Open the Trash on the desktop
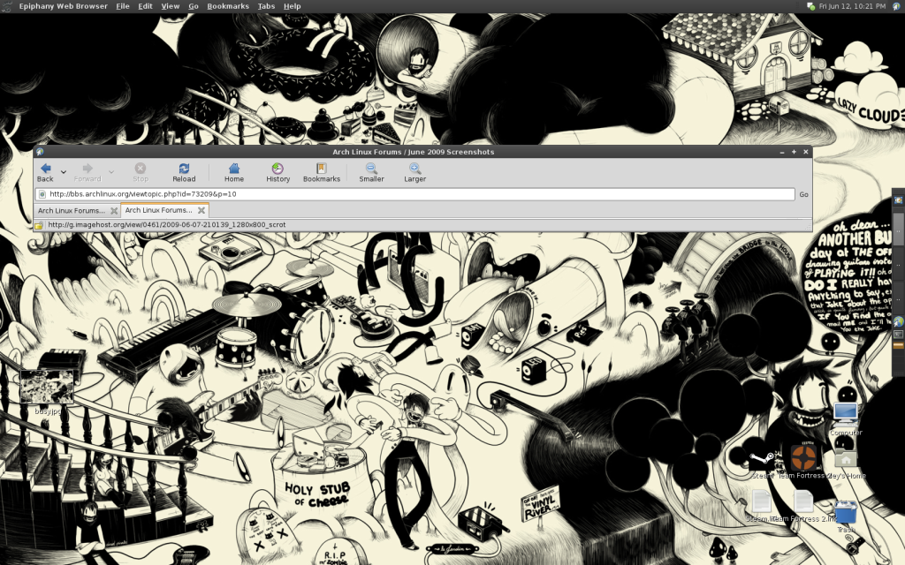The height and width of the screenshot is (565, 905). coord(846,512)
